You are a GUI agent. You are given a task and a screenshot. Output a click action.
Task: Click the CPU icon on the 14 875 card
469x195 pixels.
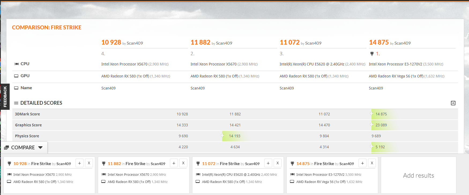pos(292,174)
